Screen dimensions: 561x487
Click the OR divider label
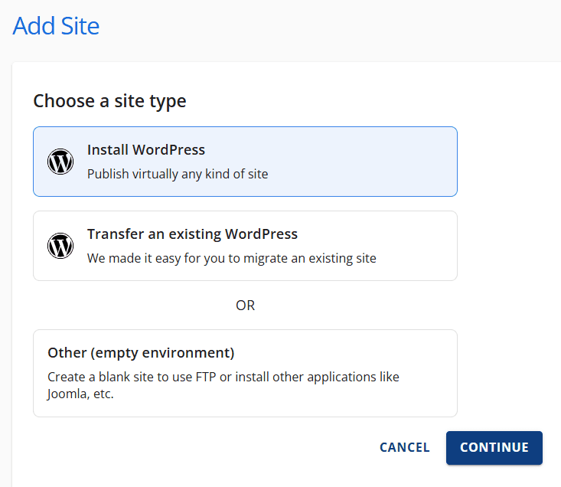click(x=245, y=306)
